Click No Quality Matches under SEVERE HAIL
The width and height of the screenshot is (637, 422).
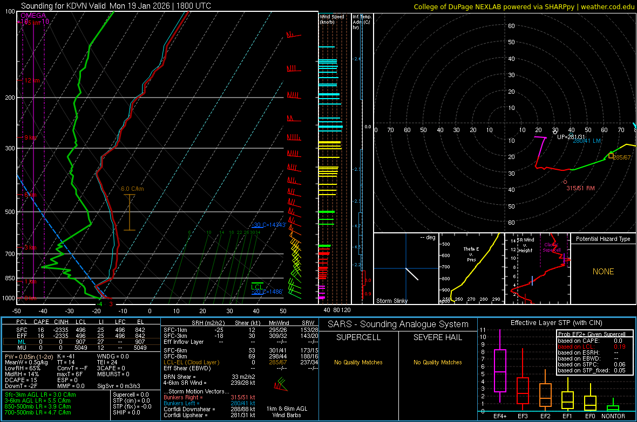tap(437, 362)
